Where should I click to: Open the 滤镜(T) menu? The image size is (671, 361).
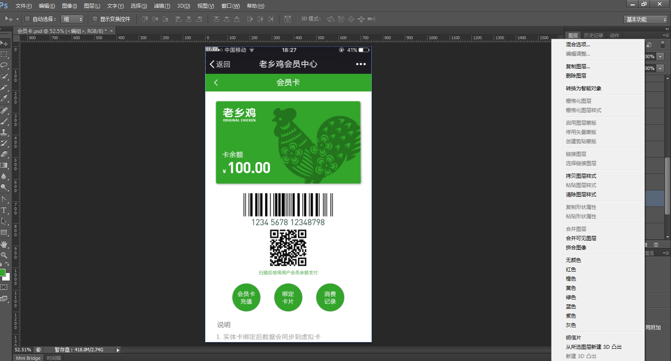(x=162, y=6)
